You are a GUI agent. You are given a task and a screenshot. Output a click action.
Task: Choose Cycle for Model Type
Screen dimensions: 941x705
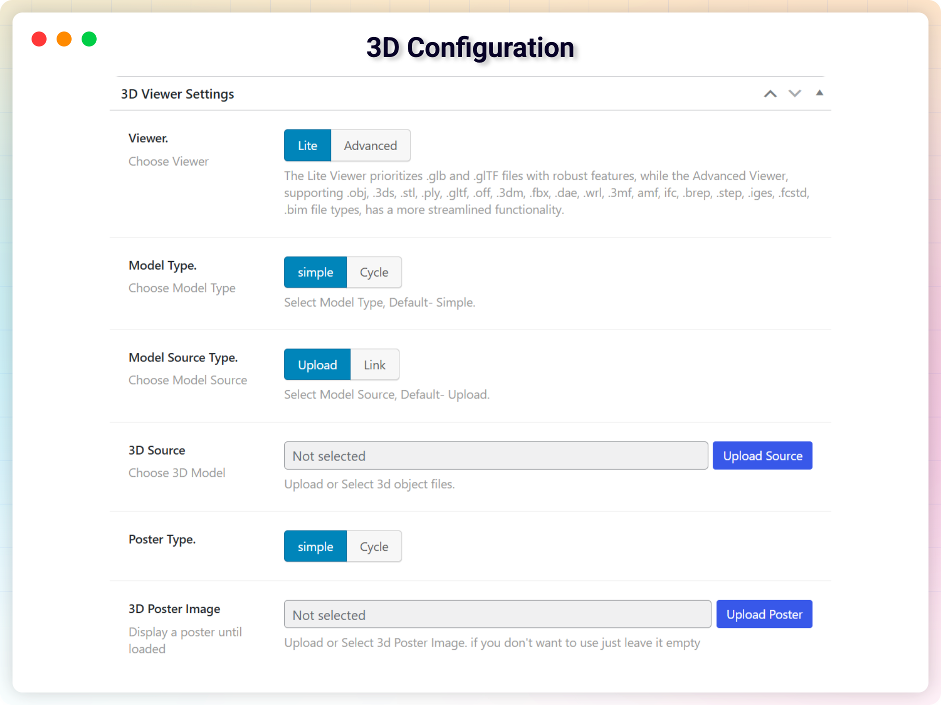(x=374, y=272)
